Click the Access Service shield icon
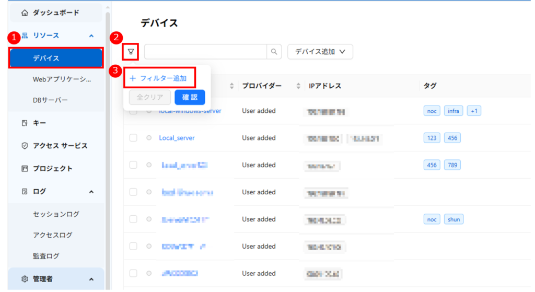This screenshot has height=292, width=535. click(25, 146)
